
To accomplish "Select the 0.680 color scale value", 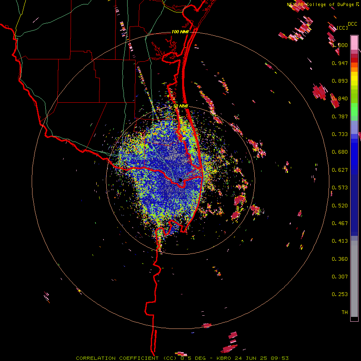I will tap(340, 152).
